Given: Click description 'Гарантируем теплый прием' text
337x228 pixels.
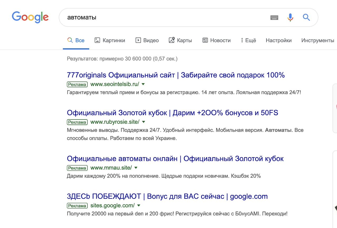Looking at the screenshot, I should point(184,93).
